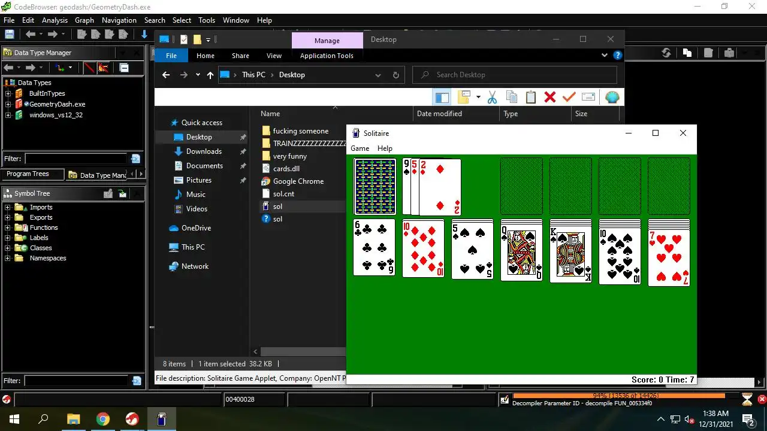Click the envelope Rename icon in Explorer toolbar
The height and width of the screenshot is (431, 767).
point(588,97)
